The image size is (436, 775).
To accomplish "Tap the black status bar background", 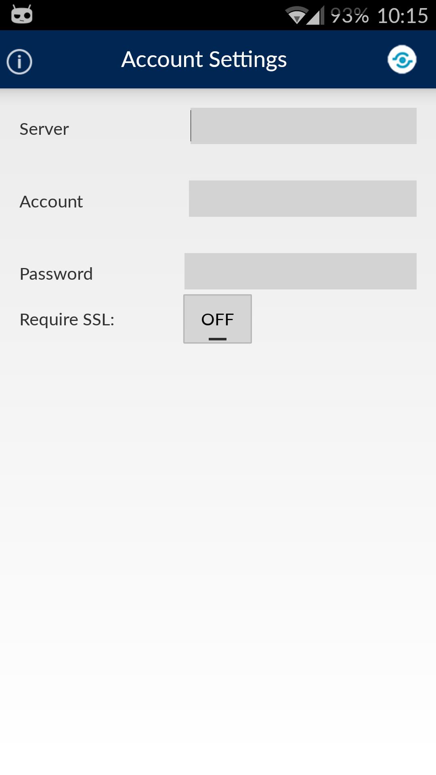I will (x=161, y=15).
